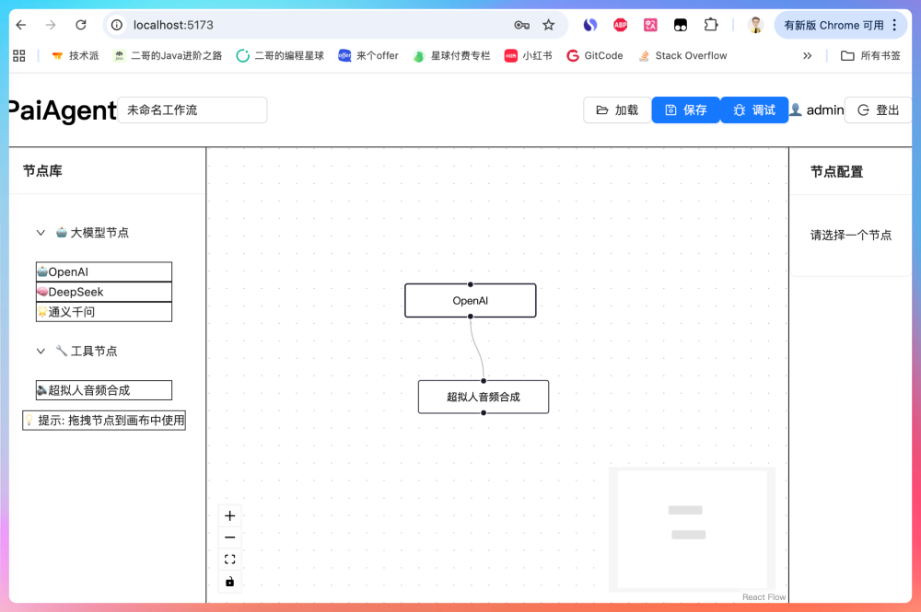Open the 所有书签 bookmarks folder

(x=870, y=55)
